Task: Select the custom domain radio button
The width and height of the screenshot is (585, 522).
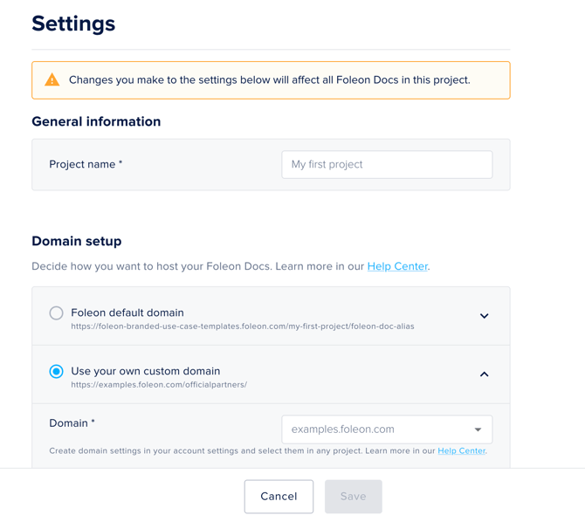Action: coord(56,371)
